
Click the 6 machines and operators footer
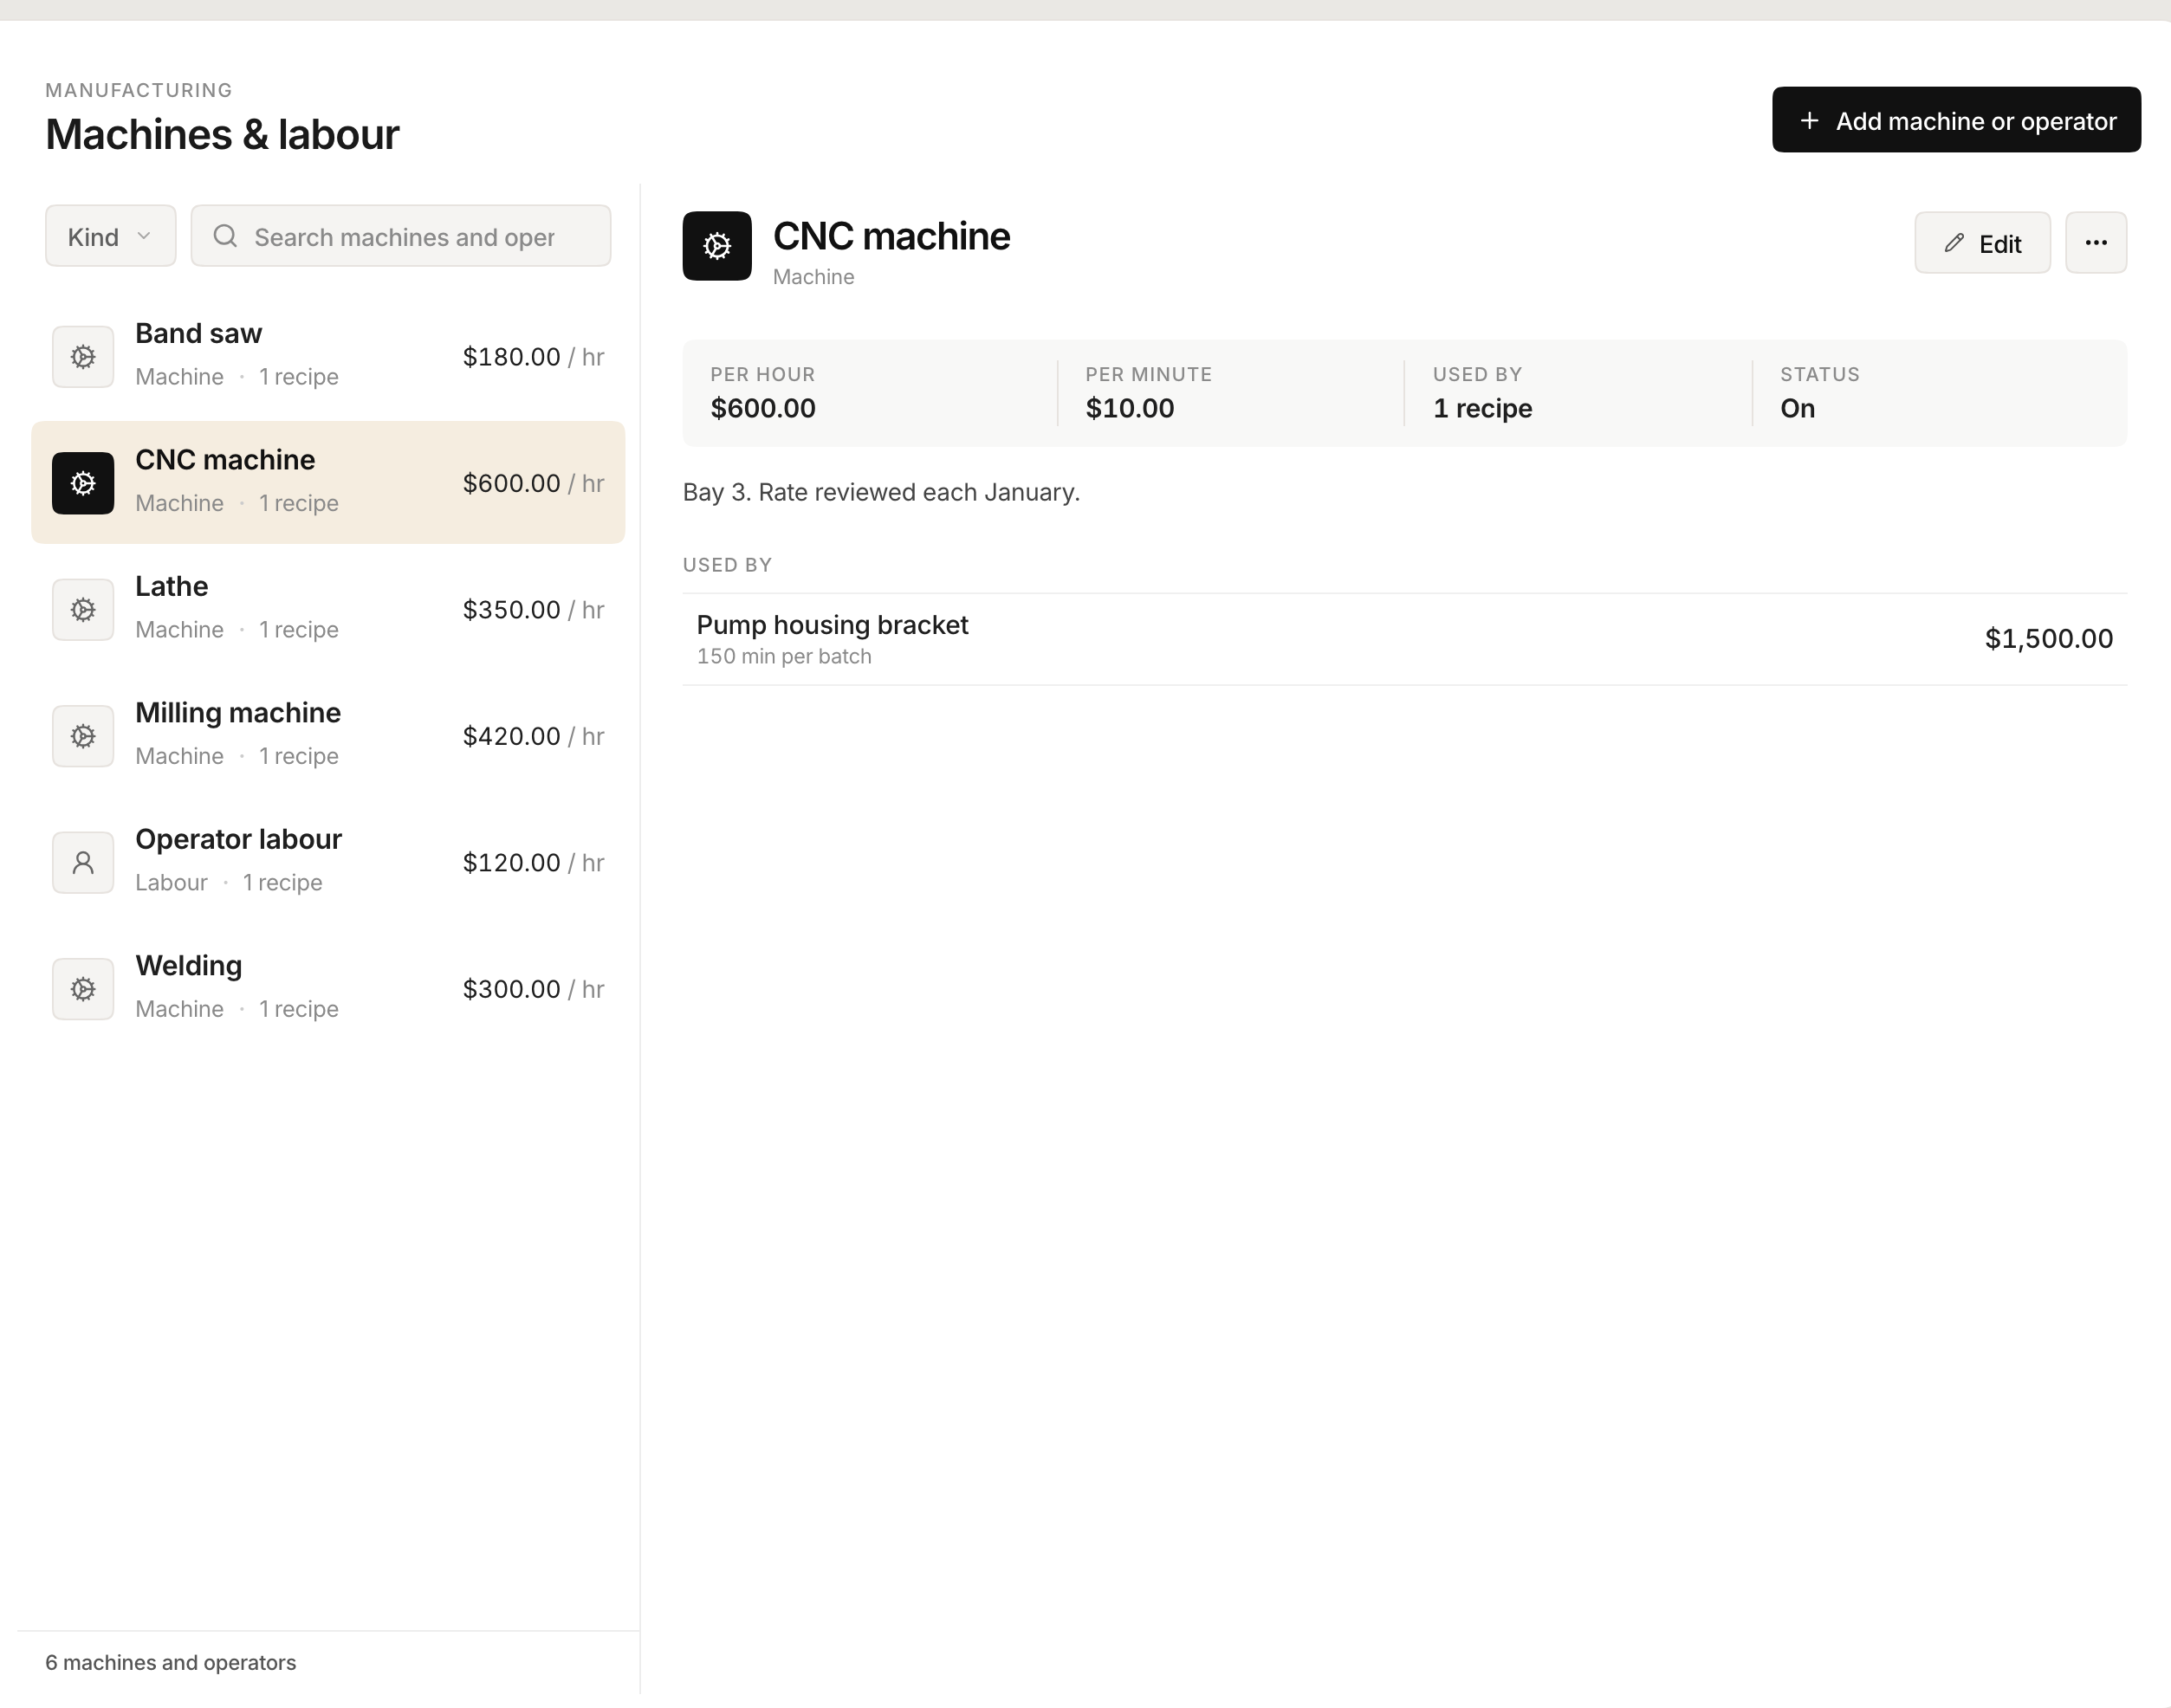pos(170,1662)
